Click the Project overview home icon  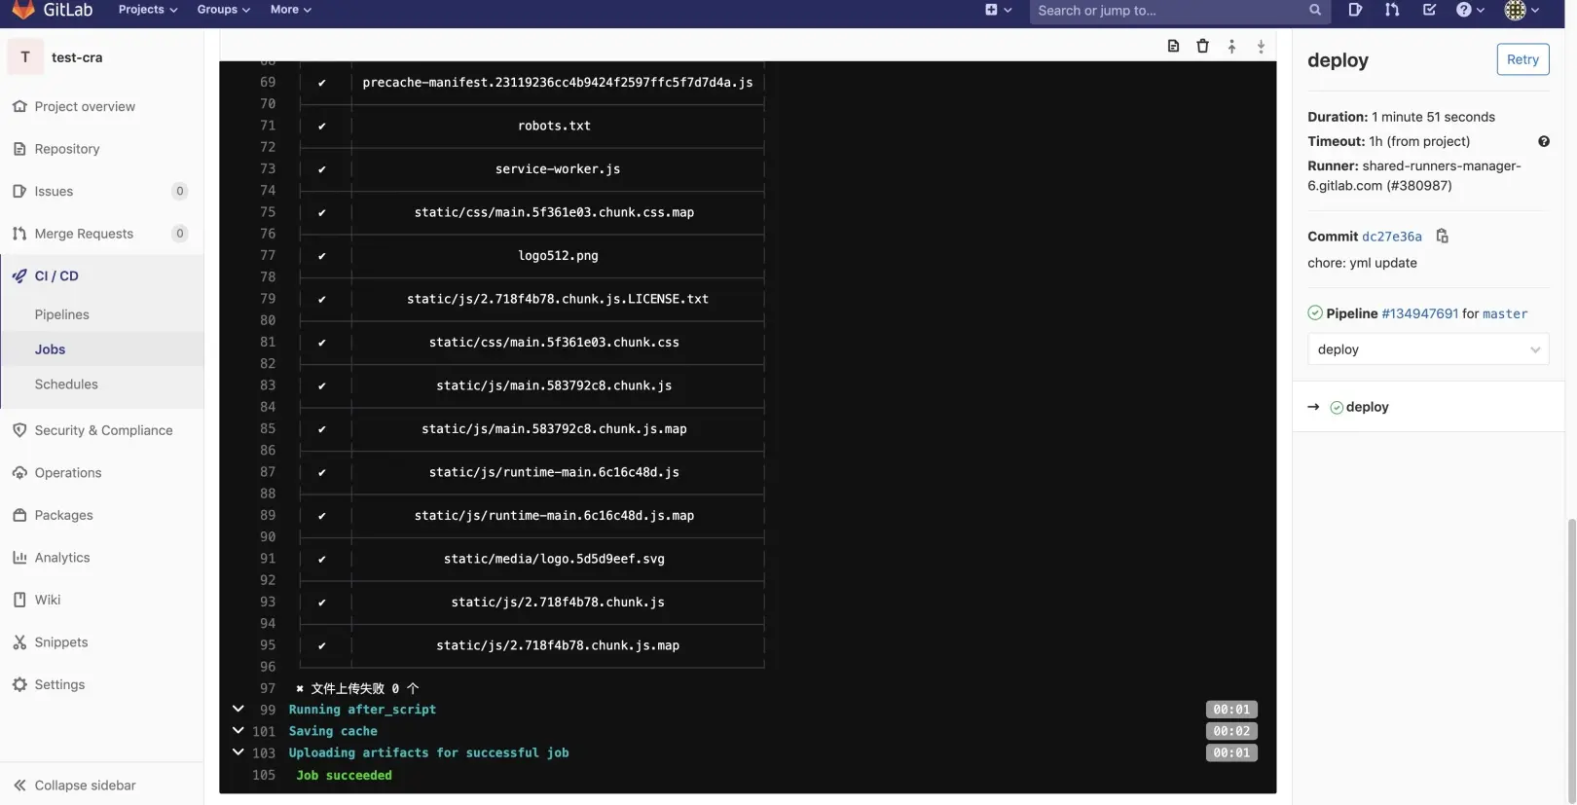pos(19,106)
